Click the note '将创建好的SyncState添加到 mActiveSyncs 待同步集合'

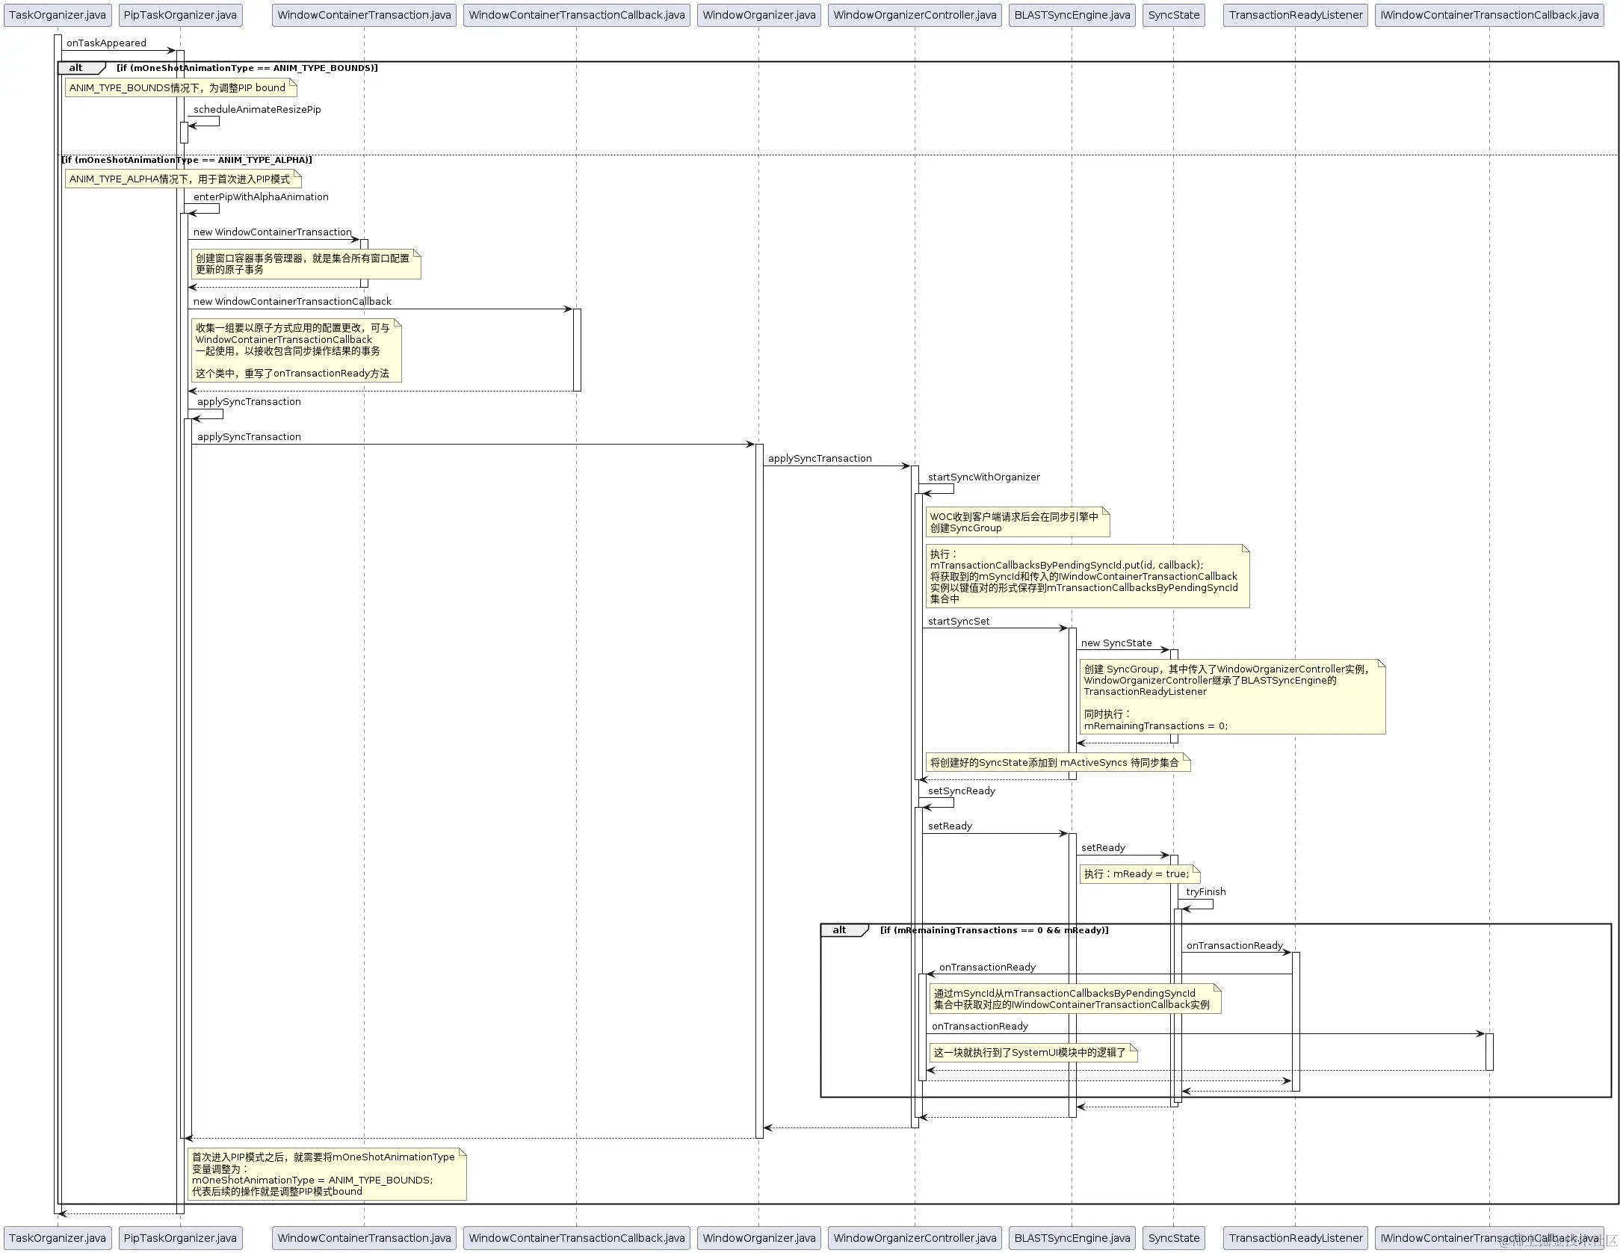pos(1058,763)
